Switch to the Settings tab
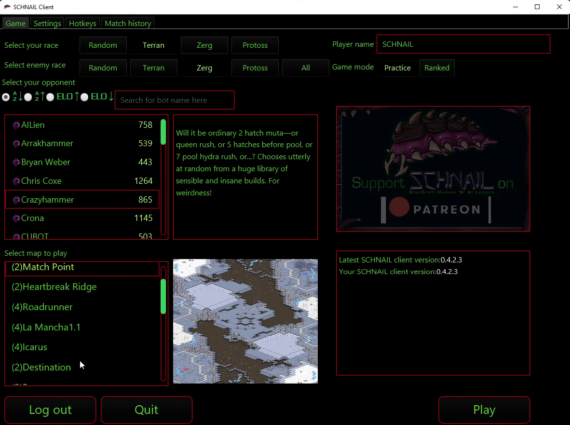 pyautogui.click(x=47, y=23)
